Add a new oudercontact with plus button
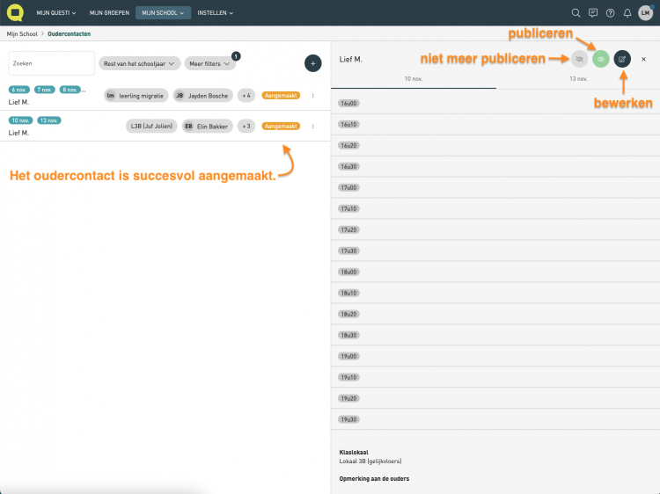This screenshot has width=660, height=494. point(312,63)
